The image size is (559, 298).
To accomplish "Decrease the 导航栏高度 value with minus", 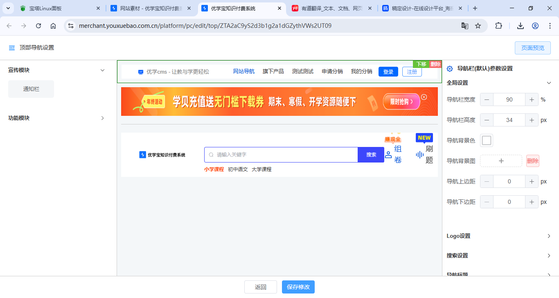I will (x=487, y=120).
